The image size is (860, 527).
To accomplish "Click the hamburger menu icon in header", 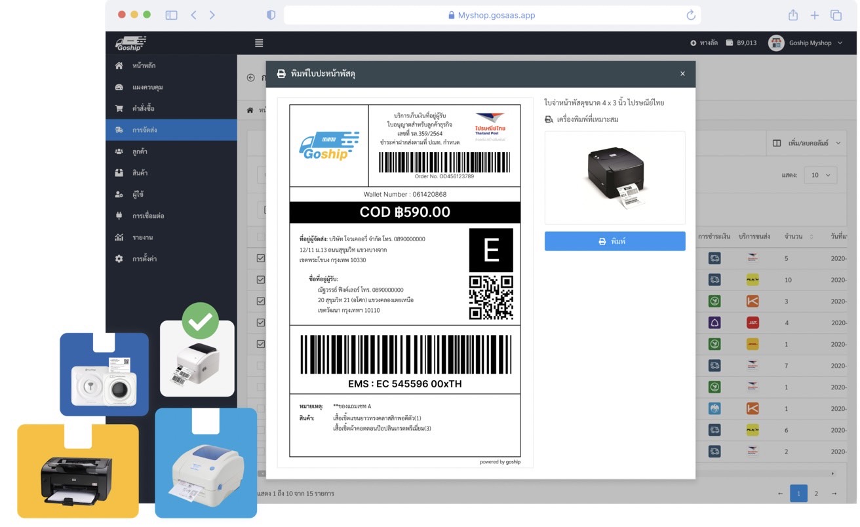I will (x=259, y=43).
